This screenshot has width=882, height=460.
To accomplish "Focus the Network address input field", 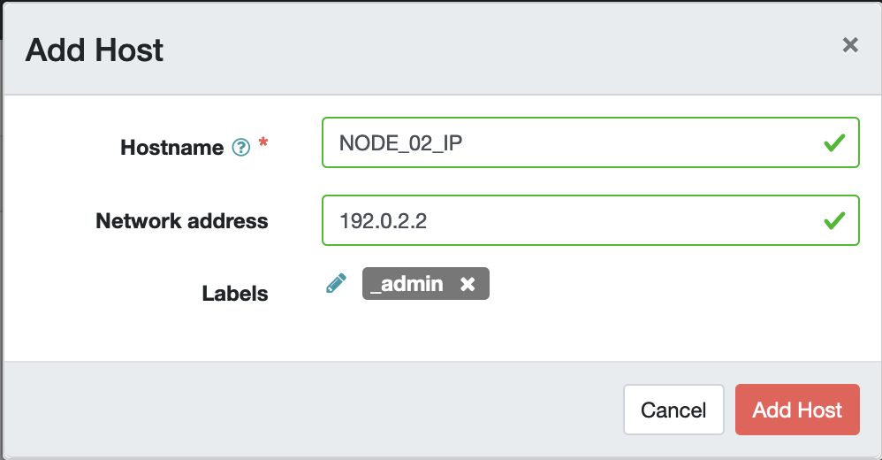I will pyautogui.click(x=566, y=220).
